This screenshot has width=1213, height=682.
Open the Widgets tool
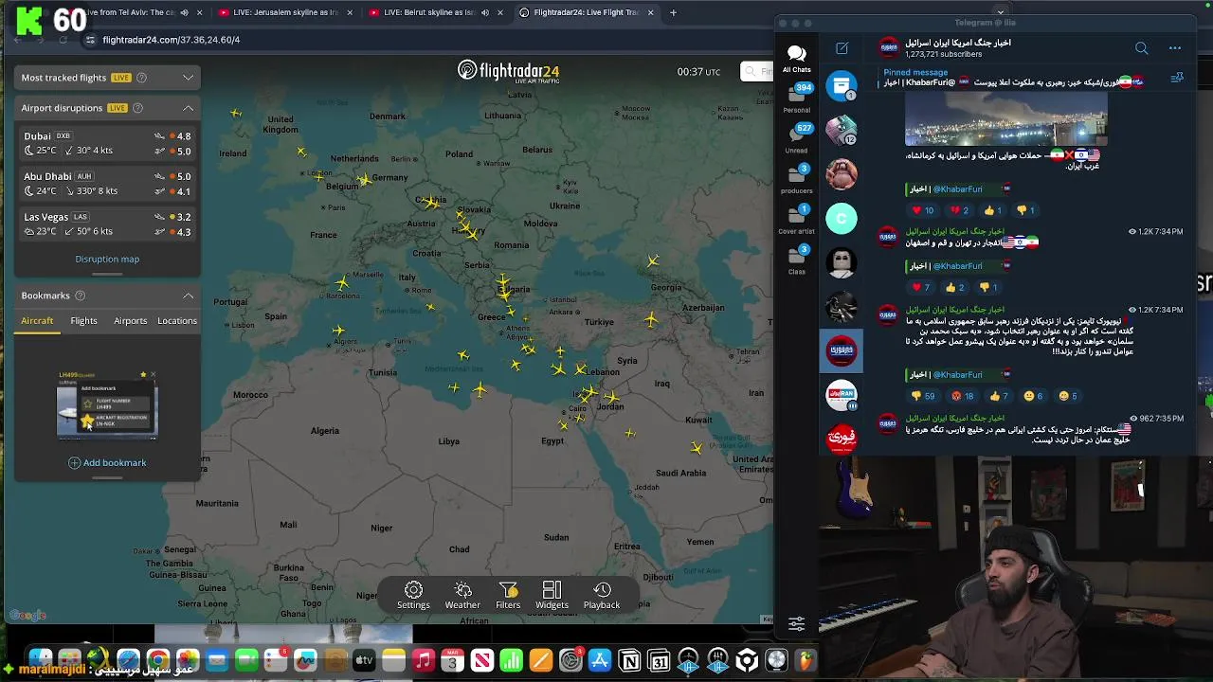click(x=552, y=596)
